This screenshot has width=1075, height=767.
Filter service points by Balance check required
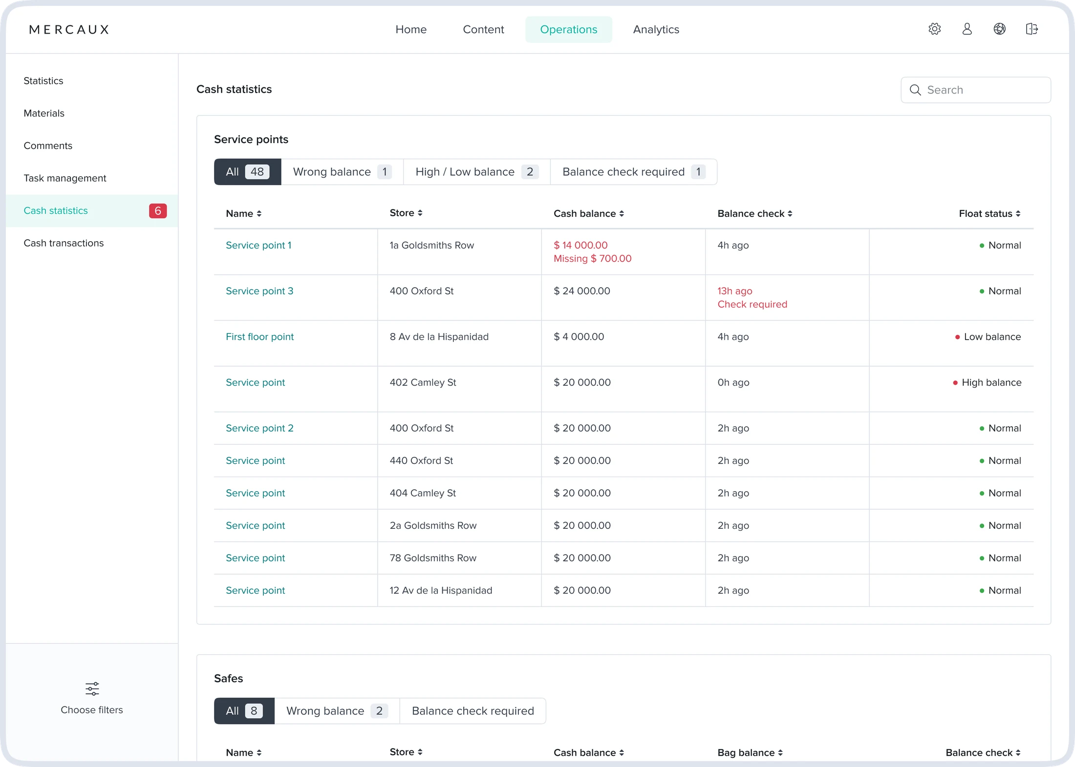point(634,172)
